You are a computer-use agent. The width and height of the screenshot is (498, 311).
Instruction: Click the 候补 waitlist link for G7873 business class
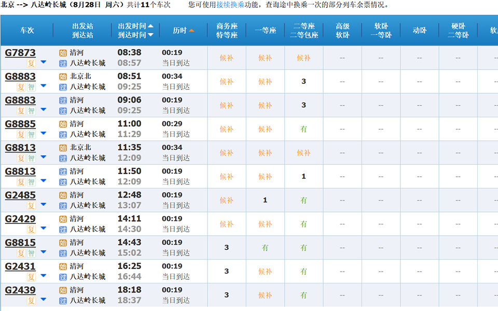pyautogui.click(x=227, y=58)
